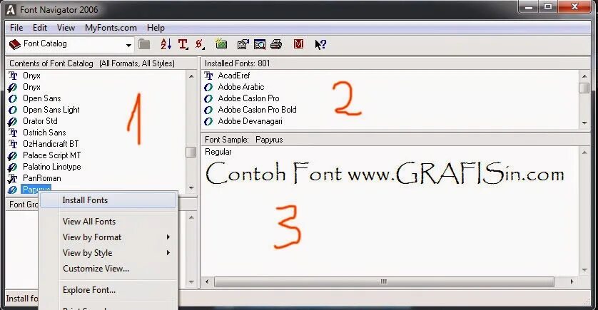
Task: Click the Explore Font magnifier toolbar icon
Action: pyautogui.click(x=259, y=44)
